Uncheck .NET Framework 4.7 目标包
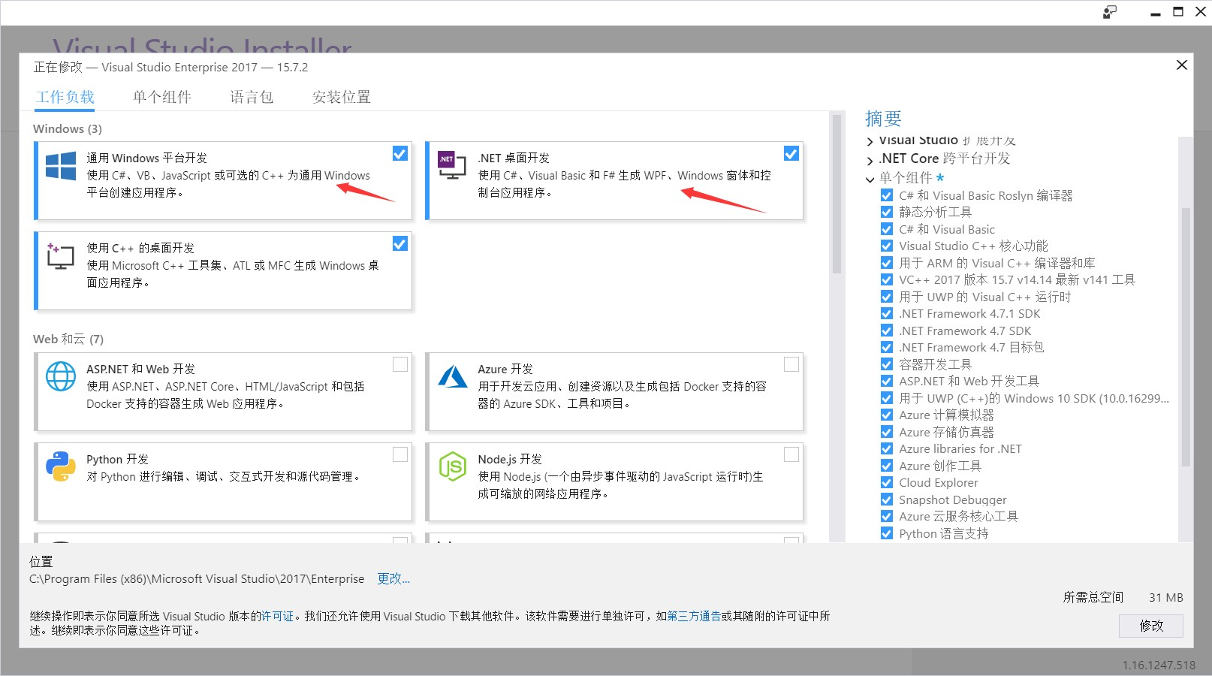This screenshot has width=1212, height=676. click(887, 347)
